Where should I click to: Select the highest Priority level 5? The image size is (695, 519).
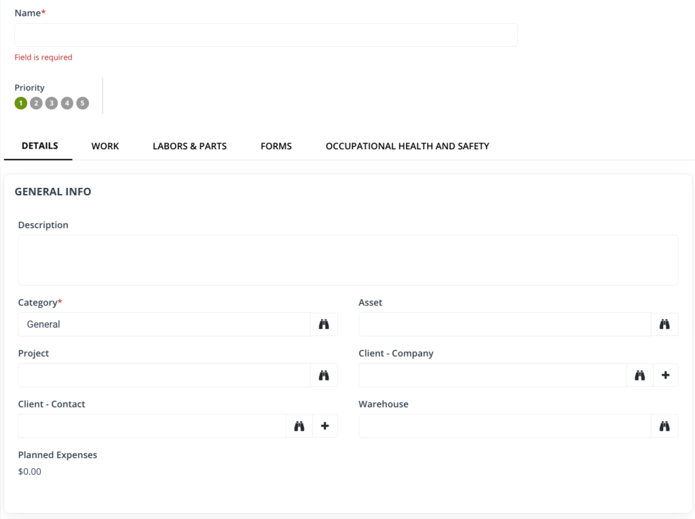click(x=82, y=103)
